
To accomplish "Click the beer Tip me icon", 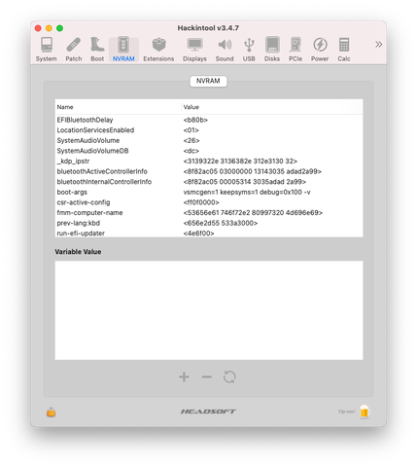I will 365,412.
